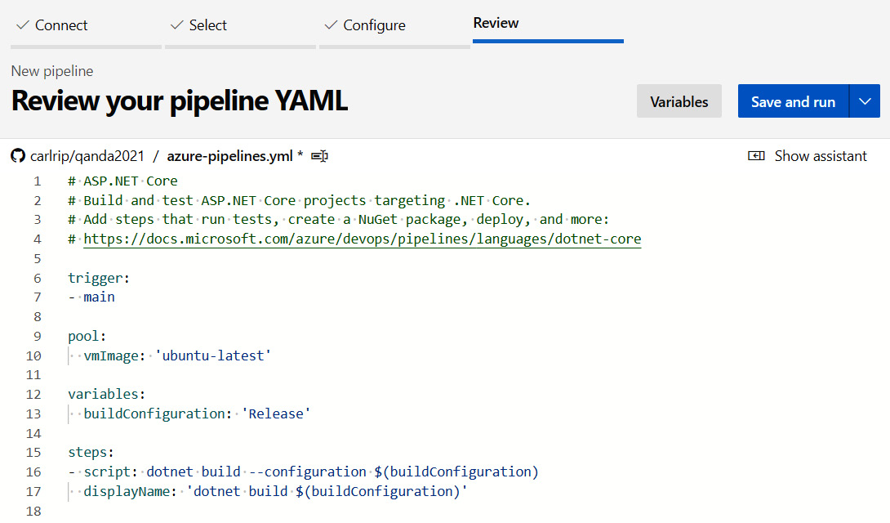
Task: Click the checkmark icon on the Select step
Action: [x=177, y=25]
